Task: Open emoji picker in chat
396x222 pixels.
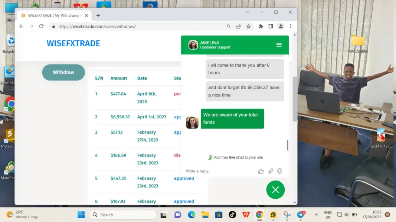Action: click(279, 171)
